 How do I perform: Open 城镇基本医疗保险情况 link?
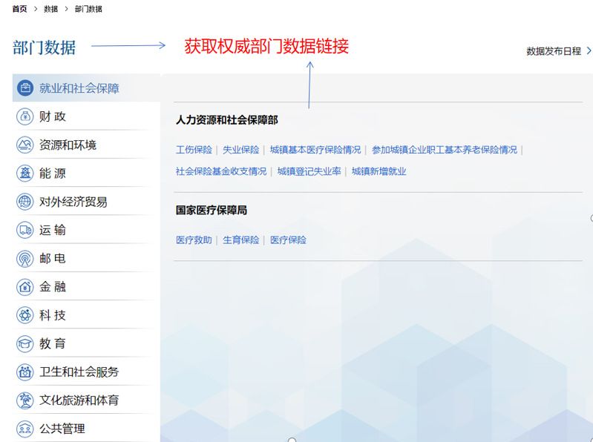(315, 150)
